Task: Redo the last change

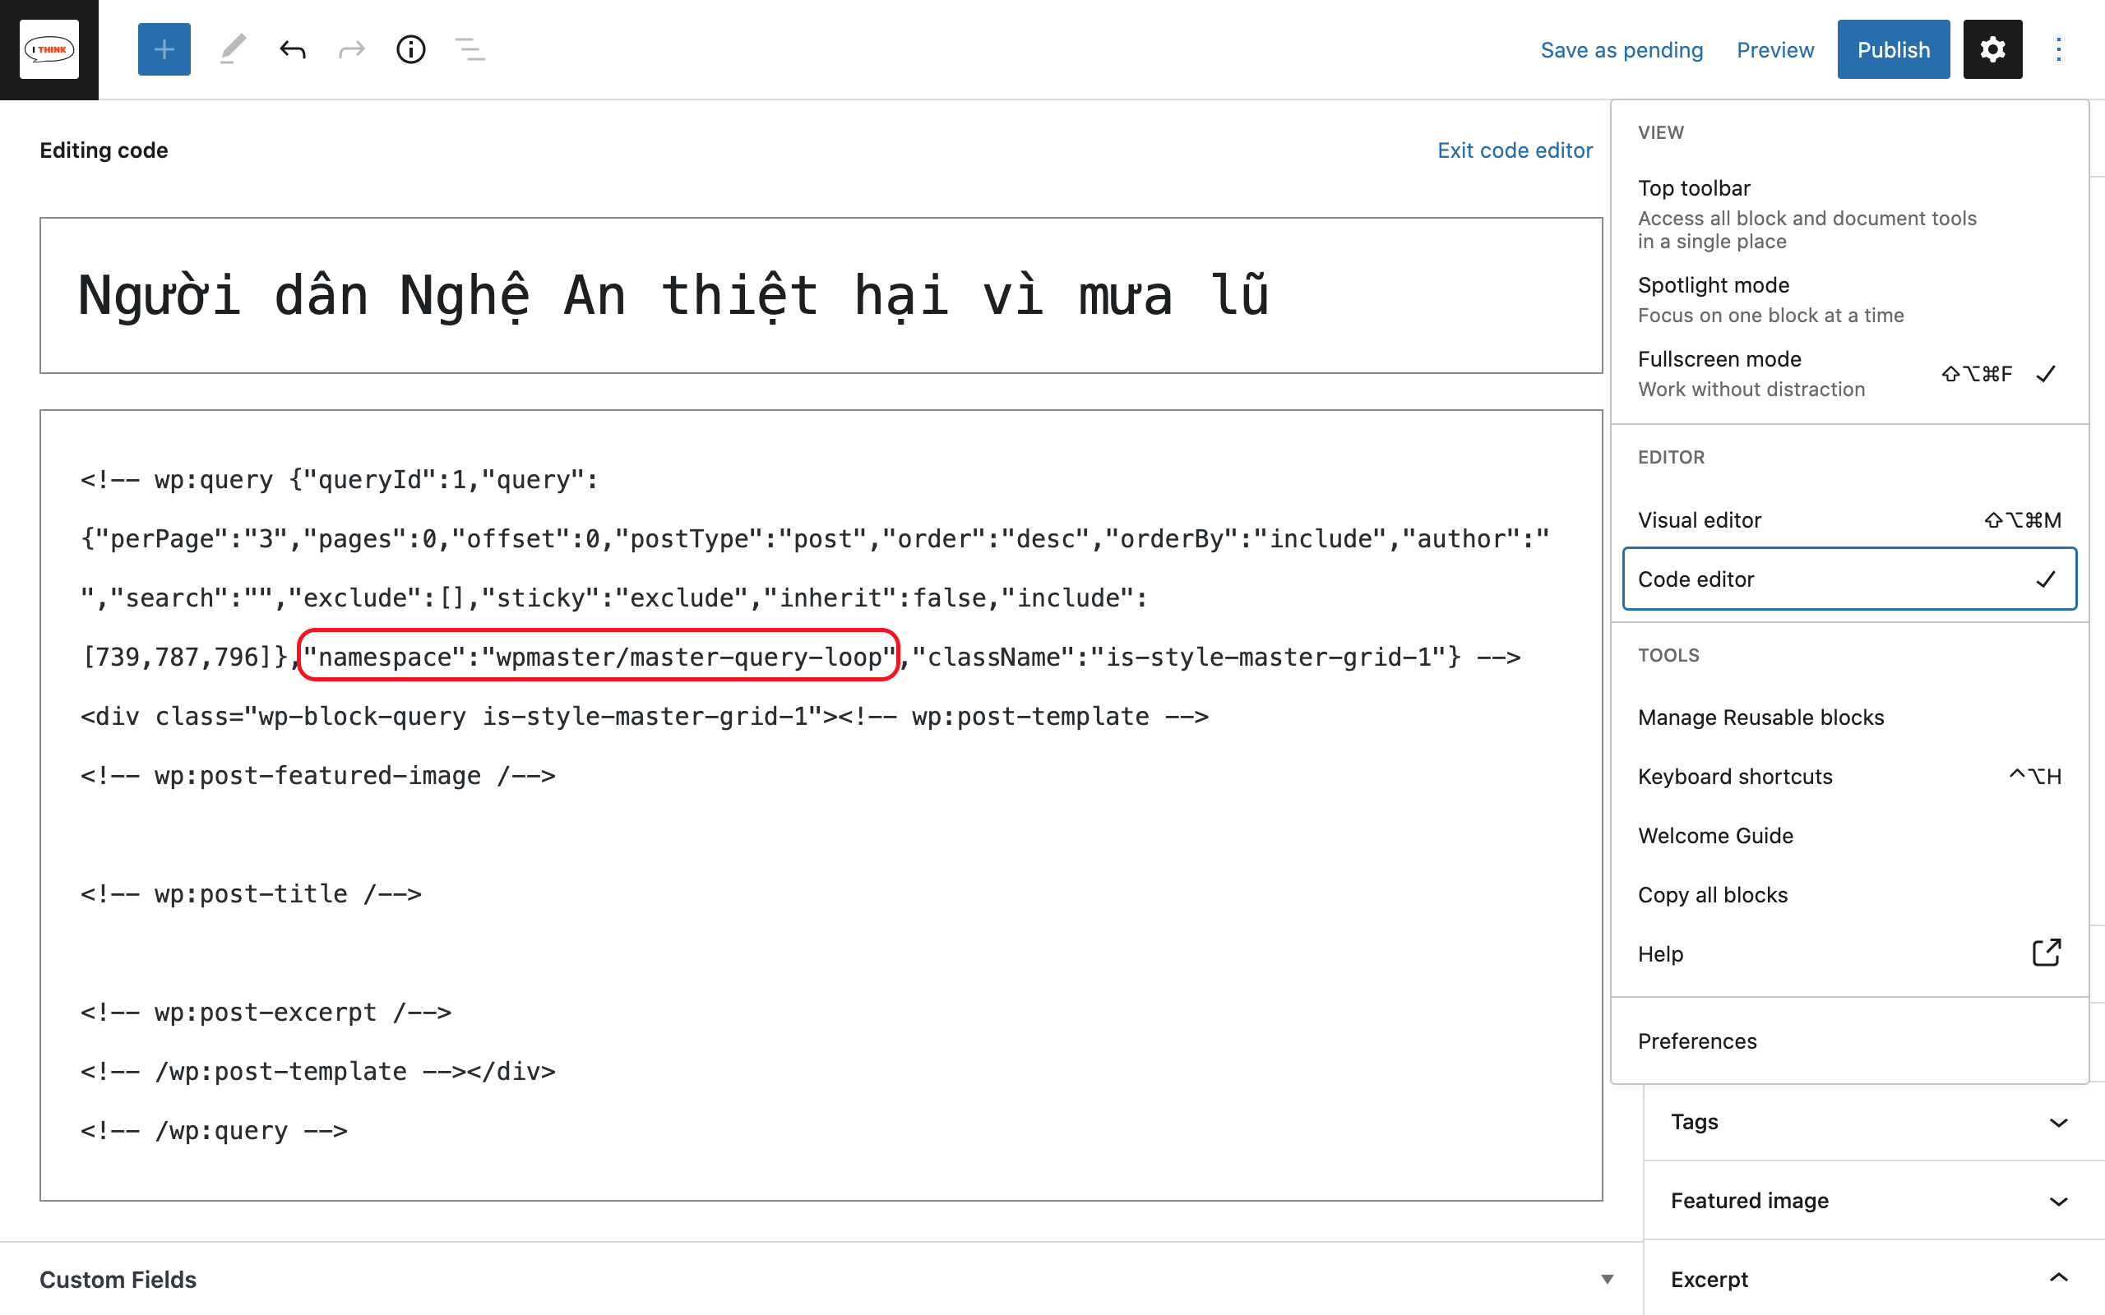Action: (x=352, y=49)
